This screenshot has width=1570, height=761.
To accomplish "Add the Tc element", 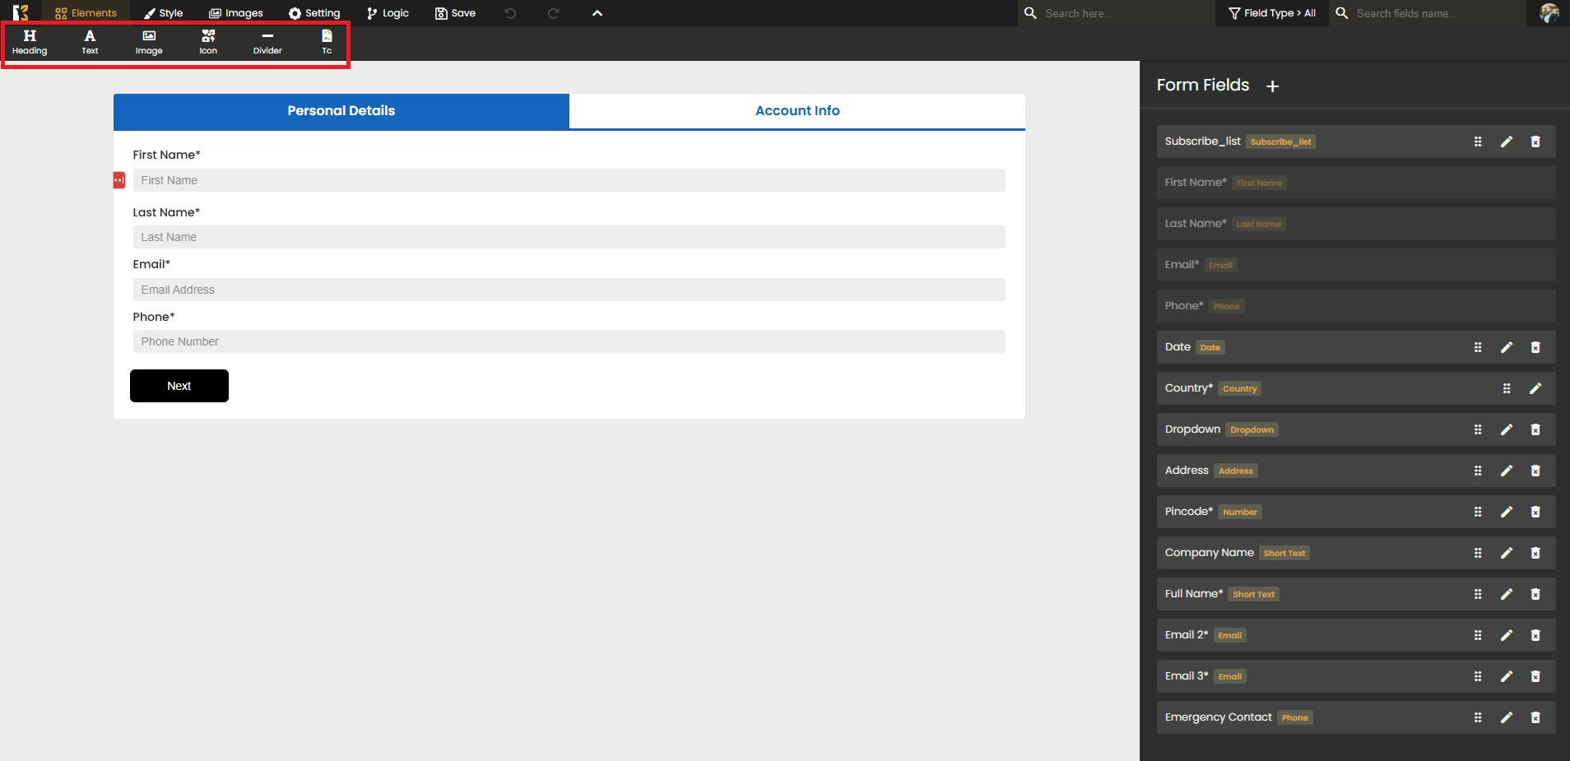I will tap(327, 42).
